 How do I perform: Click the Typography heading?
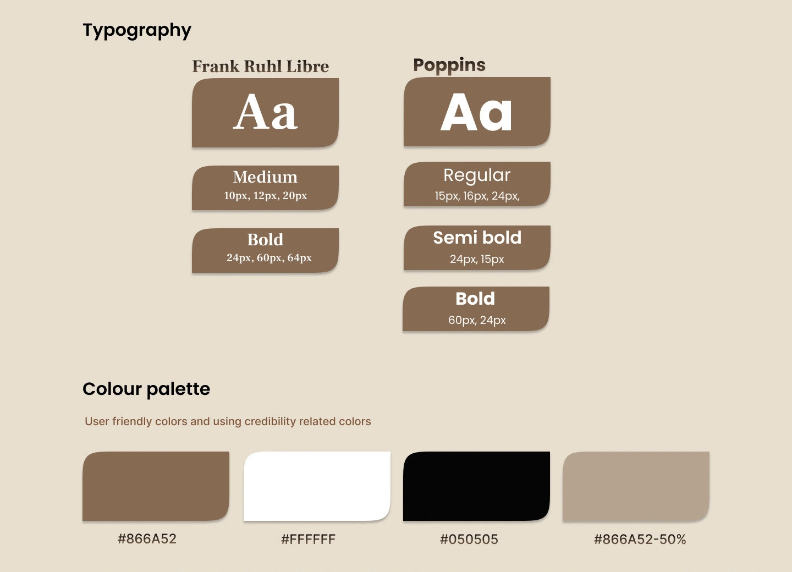(x=137, y=31)
